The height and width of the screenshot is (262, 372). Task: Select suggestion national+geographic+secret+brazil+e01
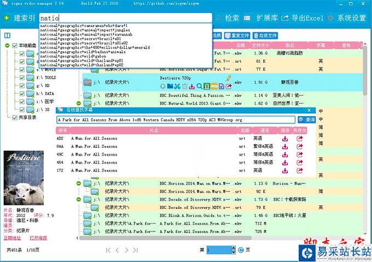coord(80,39)
